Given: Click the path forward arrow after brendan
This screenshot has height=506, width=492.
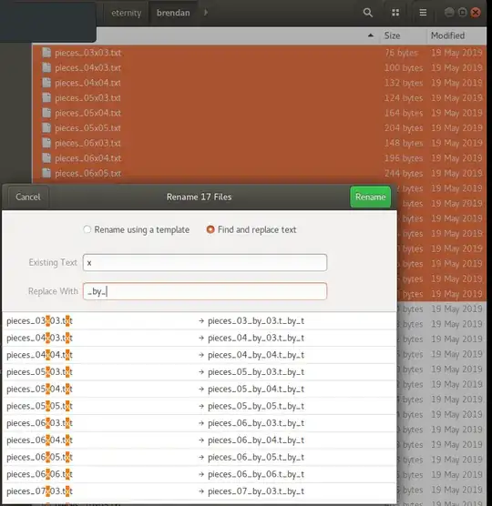Looking at the screenshot, I should [206, 13].
